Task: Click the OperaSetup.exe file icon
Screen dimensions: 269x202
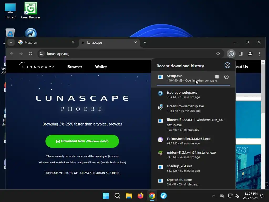Action: tap(160, 181)
